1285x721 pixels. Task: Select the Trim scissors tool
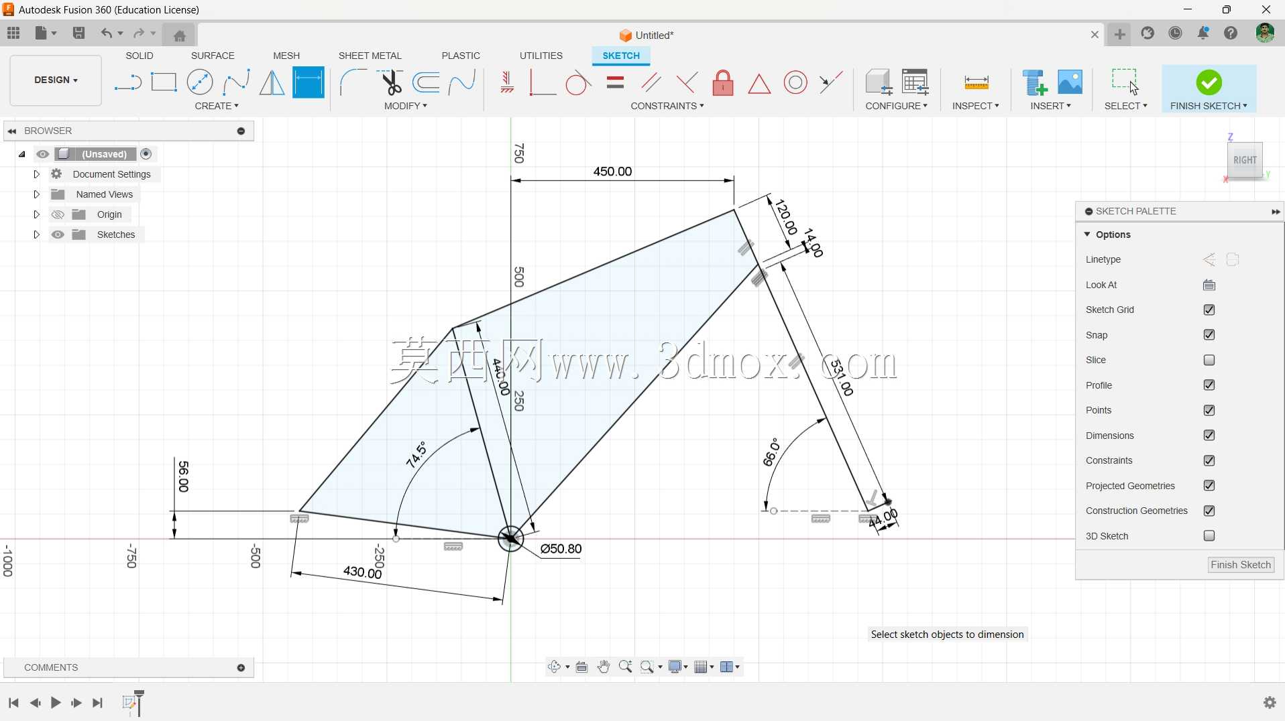point(390,82)
